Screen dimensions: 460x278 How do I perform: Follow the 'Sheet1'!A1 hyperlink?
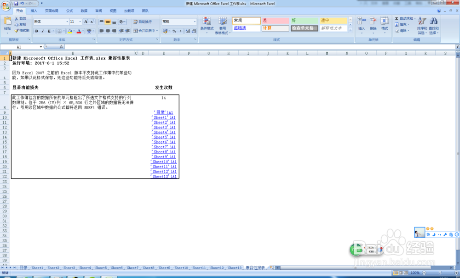163,117
